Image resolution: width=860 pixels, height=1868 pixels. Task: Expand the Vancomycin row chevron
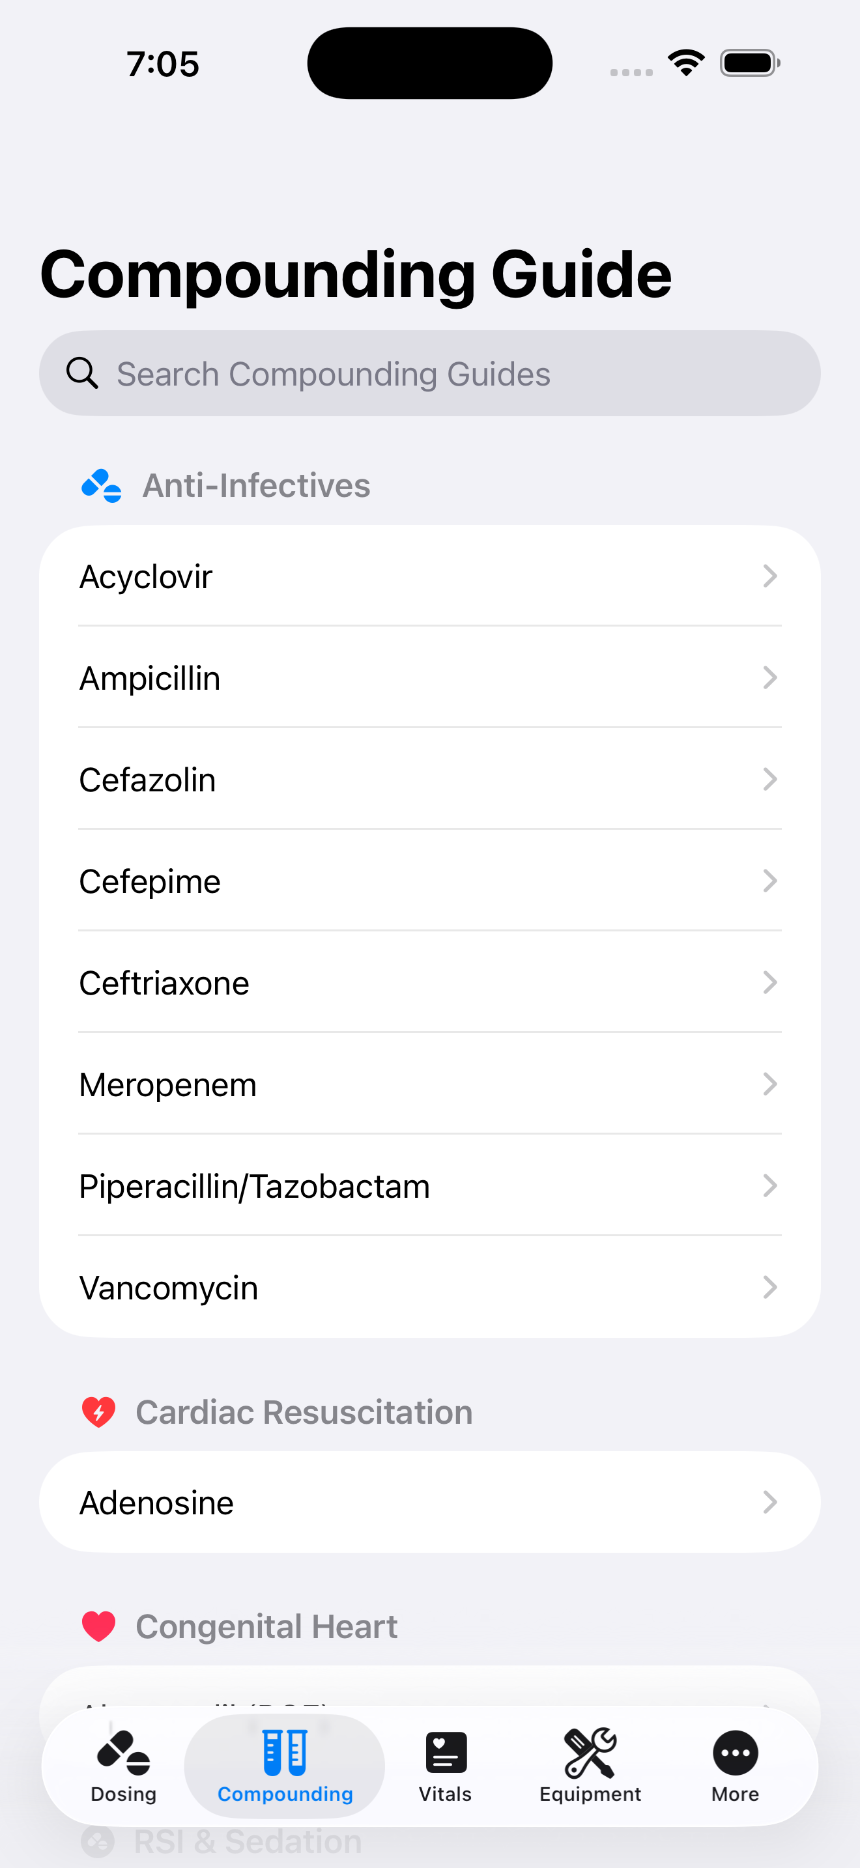click(x=769, y=1287)
